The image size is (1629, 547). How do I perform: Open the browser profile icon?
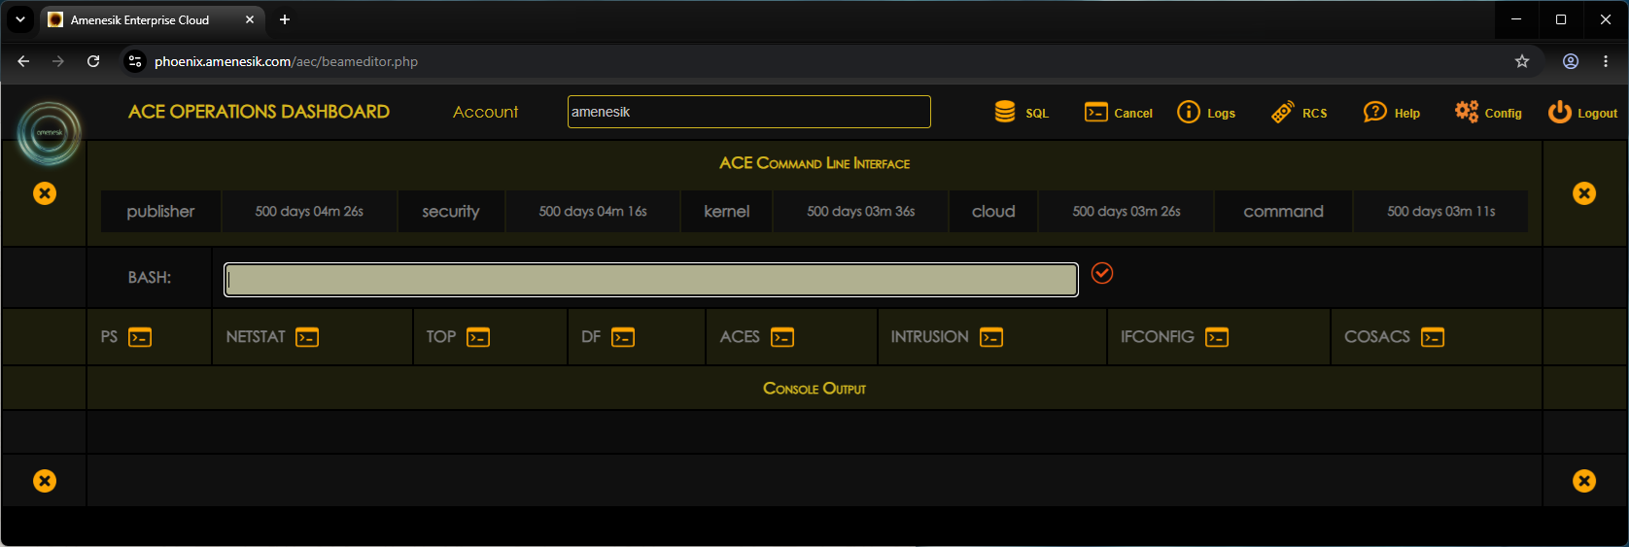click(x=1571, y=61)
